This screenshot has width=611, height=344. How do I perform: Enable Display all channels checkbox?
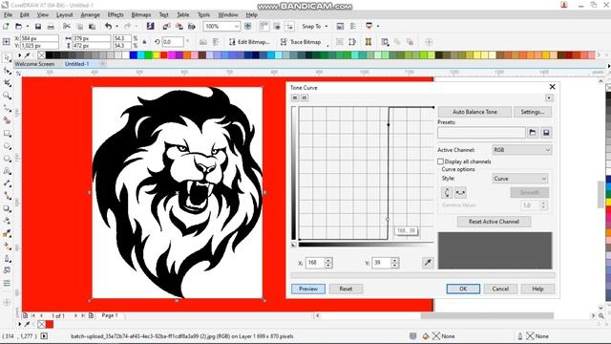tap(440, 161)
